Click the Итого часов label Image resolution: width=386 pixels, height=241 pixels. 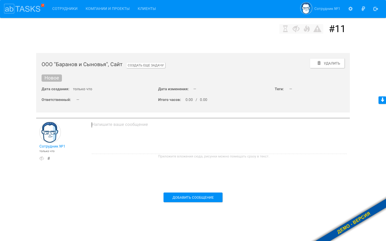[169, 100]
